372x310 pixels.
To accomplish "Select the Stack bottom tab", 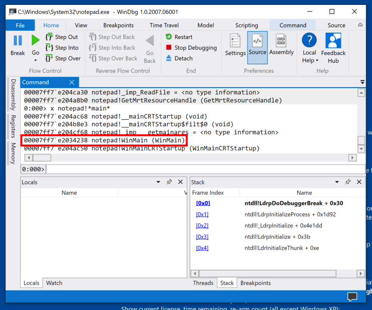I will (227, 283).
